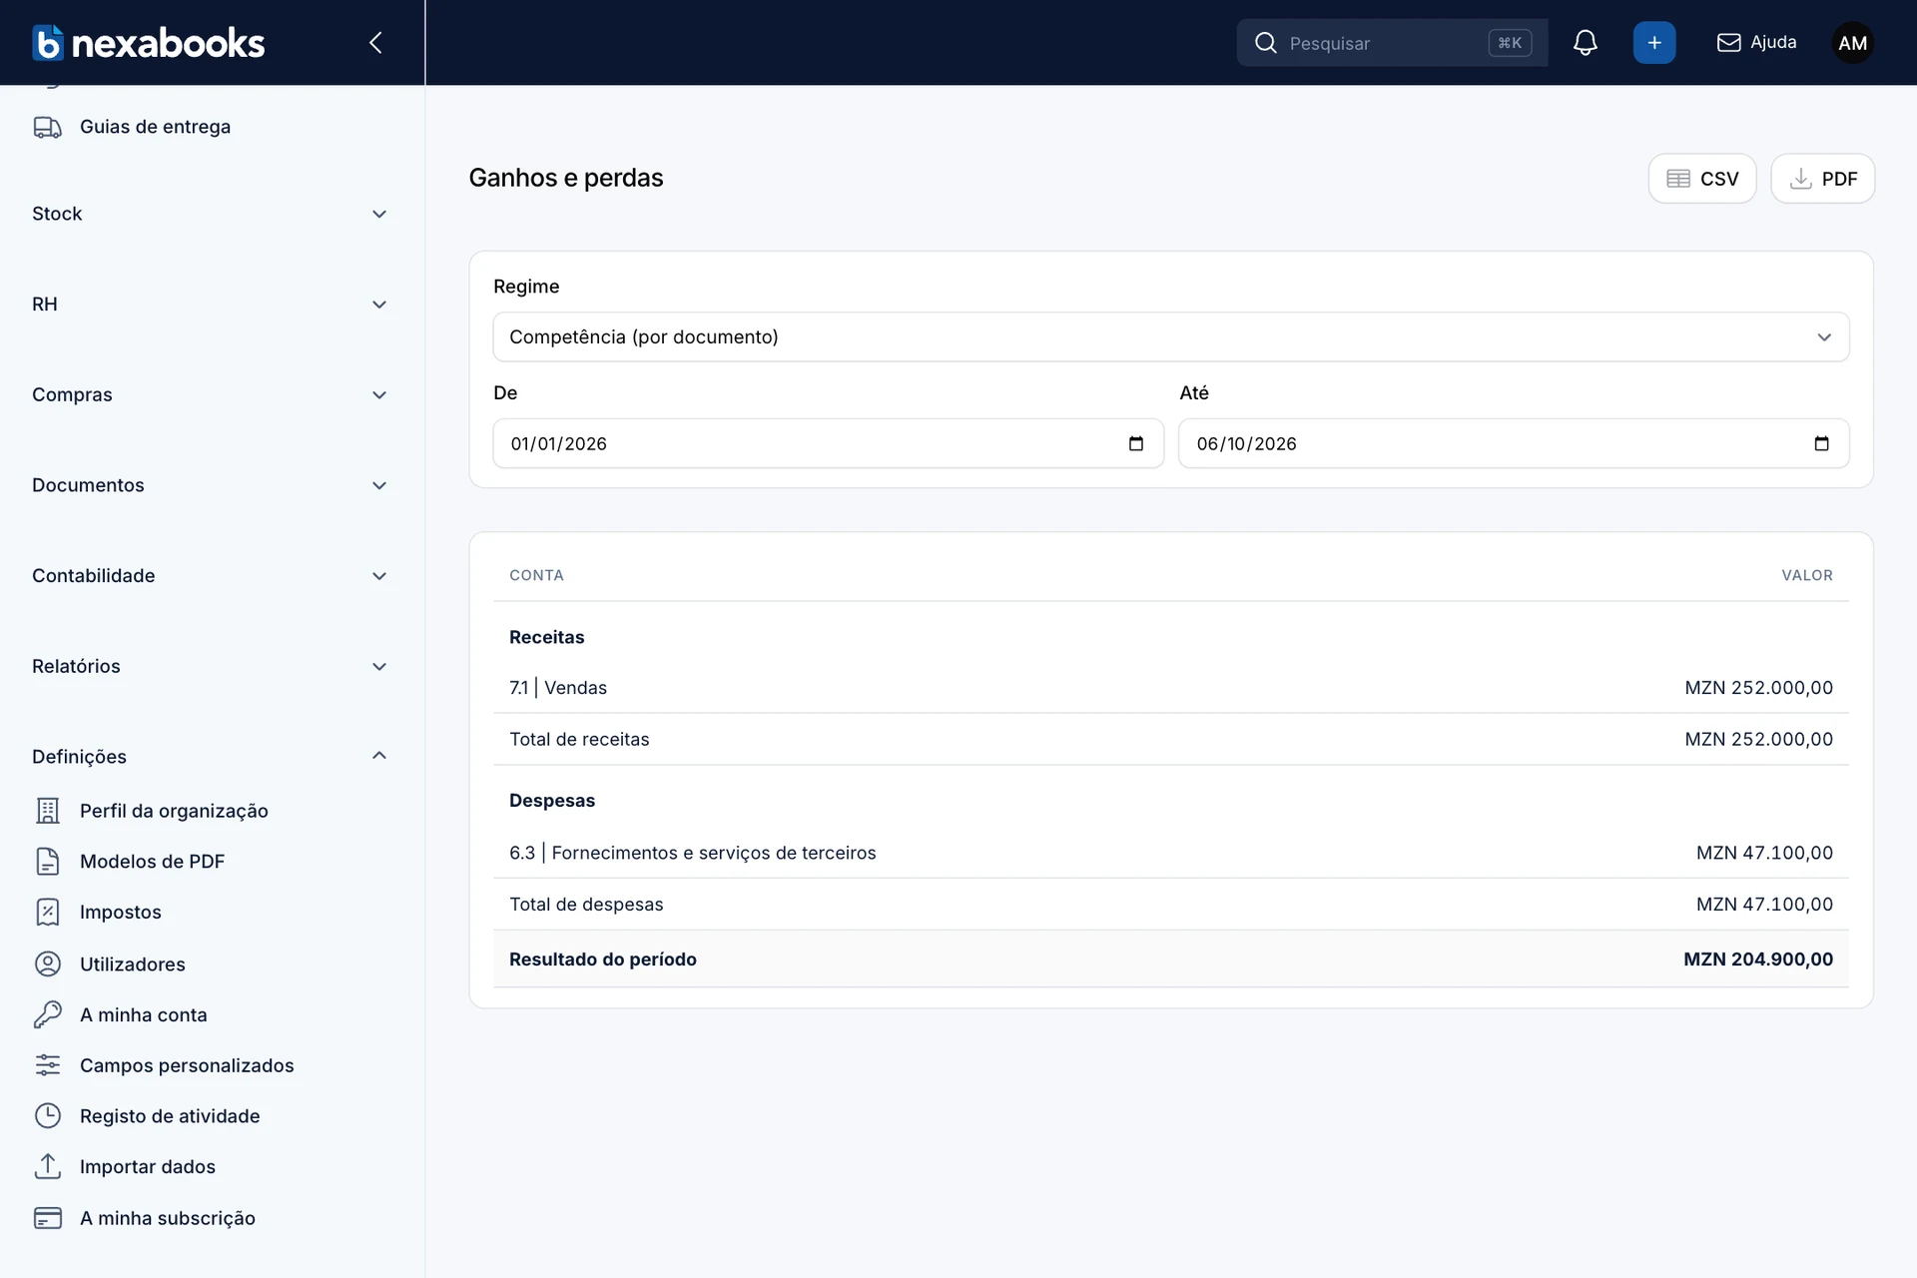Screen dimensions: 1917x1278
Task: Click the Importar dados upload icon
Action: coord(48,1166)
